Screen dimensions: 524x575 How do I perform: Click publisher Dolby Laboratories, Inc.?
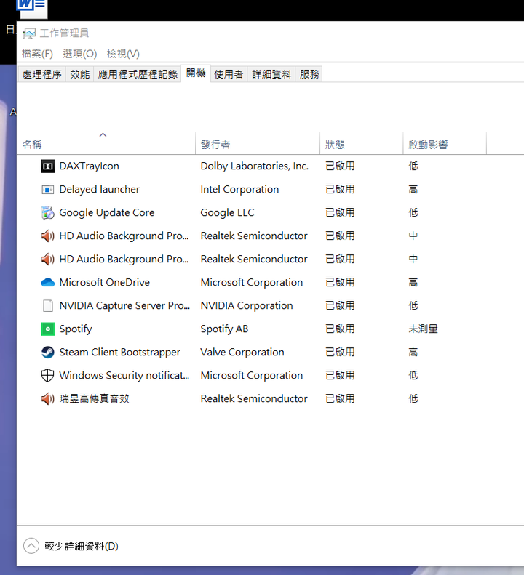[x=255, y=166]
